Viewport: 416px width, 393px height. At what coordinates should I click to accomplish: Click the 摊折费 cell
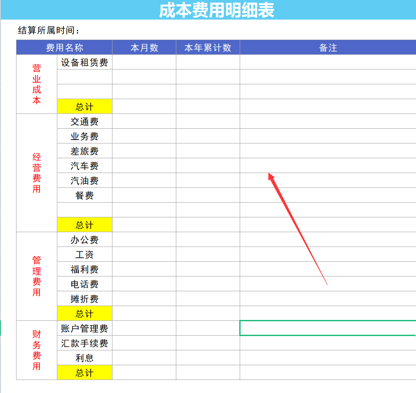coord(84,299)
